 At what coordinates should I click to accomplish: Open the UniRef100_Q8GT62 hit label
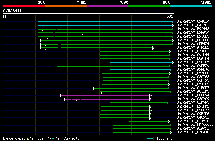pyautogui.click(x=193, y=77)
